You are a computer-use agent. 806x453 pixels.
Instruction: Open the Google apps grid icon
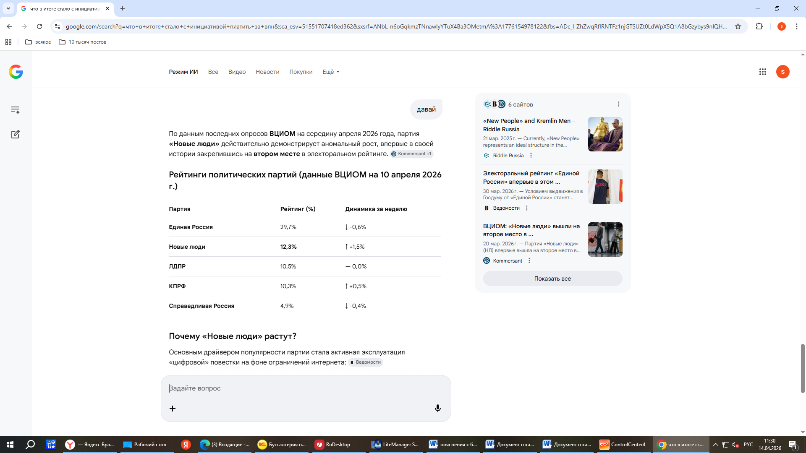(763, 72)
